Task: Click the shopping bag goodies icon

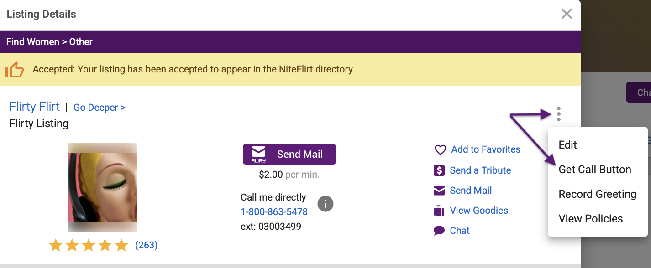Action: click(439, 211)
